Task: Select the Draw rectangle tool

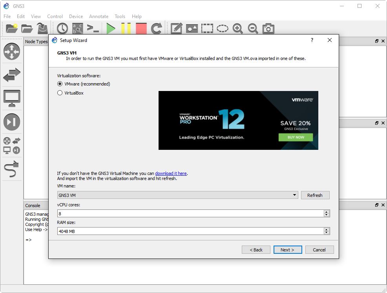Action: pos(207,28)
